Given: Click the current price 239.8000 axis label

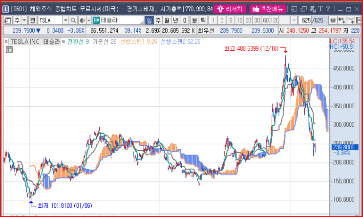Looking at the screenshot, I should click(345, 147).
